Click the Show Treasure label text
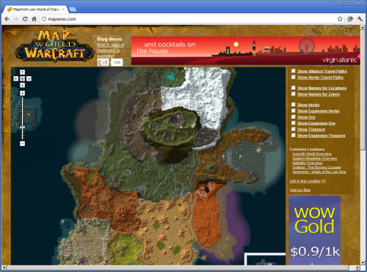Screen dimensions: 367x272 tap(311, 130)
